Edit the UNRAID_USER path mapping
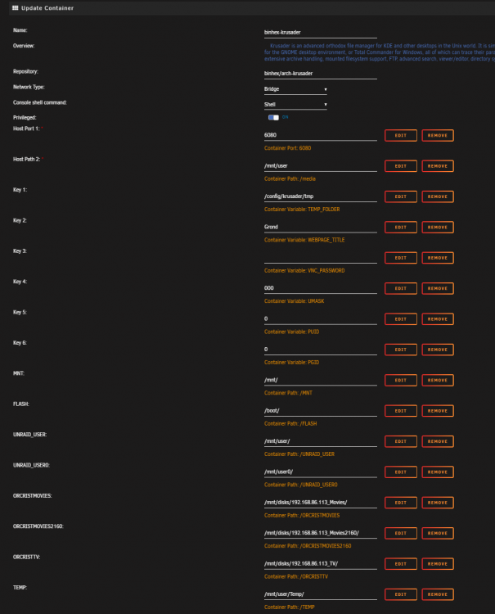The height and width of the screenshot is (614, 495). [x=401, y=441]
